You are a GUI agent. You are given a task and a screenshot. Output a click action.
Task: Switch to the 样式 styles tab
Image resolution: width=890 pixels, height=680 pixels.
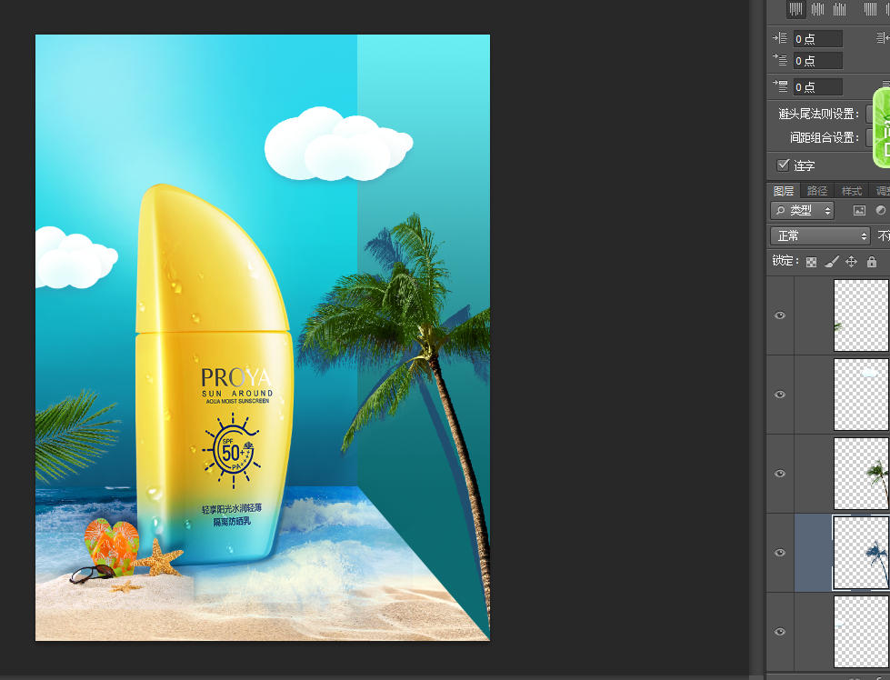point(852,191)
